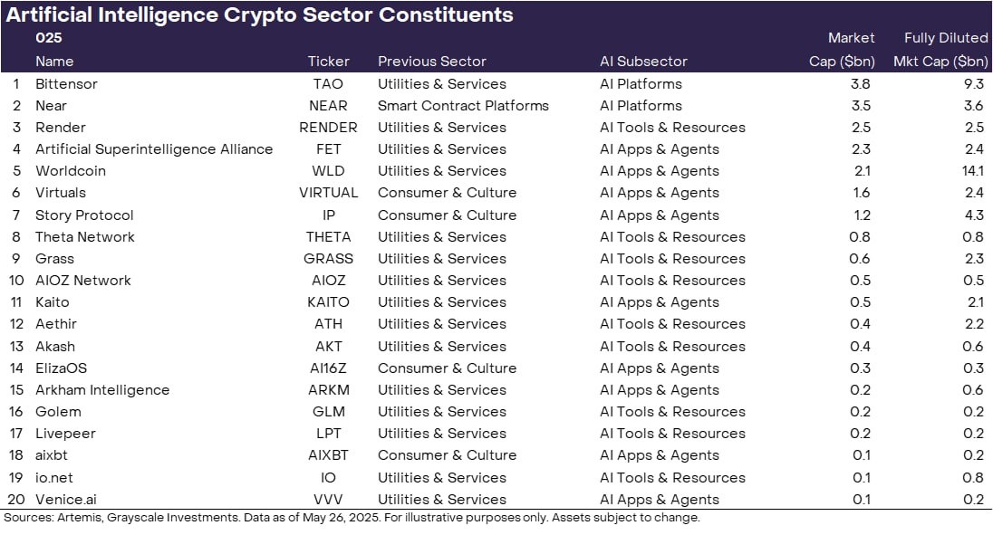Select Worldcoin's 14.1 fully diluted value
The height and width of the screenshot is (535, 993).
(x=975, y=171)
